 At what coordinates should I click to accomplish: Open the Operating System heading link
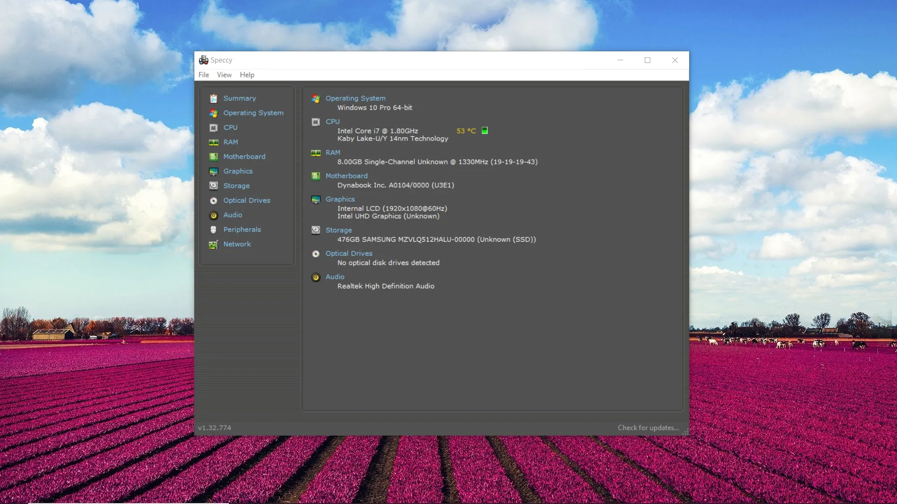(356, 98)
